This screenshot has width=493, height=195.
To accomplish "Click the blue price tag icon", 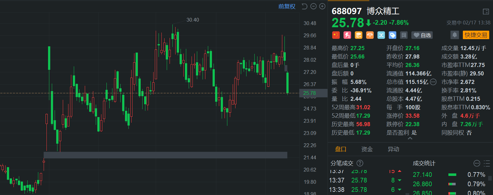I will pyautogui.click(x=393, y=35).
